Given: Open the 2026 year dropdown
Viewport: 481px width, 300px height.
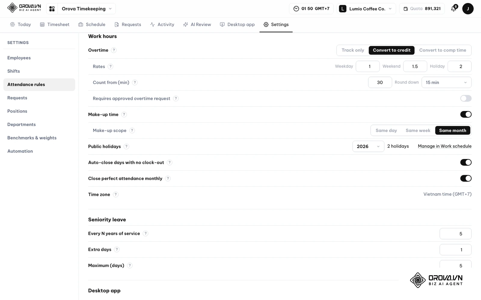Looking at the screenshot, I should (368, 146).
